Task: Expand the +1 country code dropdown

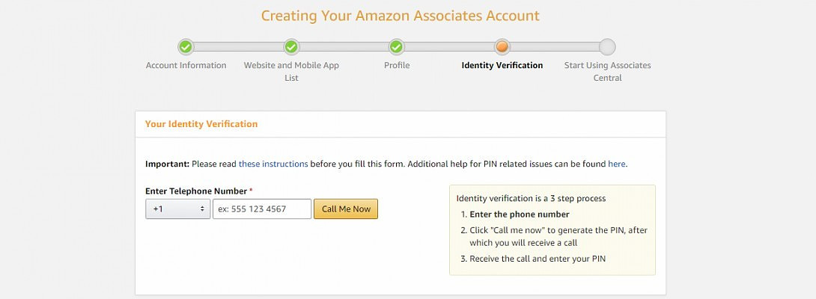Action: pos(178,209)
